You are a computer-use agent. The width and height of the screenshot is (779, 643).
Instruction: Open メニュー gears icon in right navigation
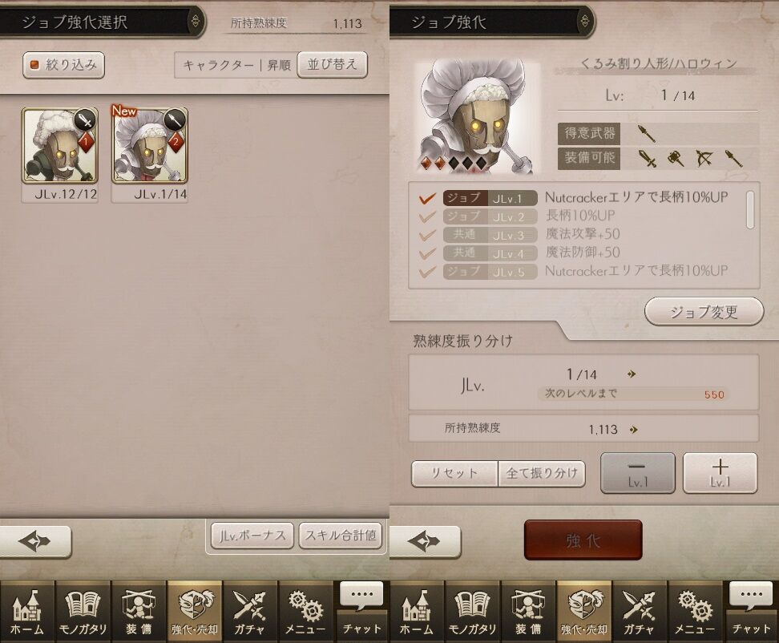(x=695, y=611)
